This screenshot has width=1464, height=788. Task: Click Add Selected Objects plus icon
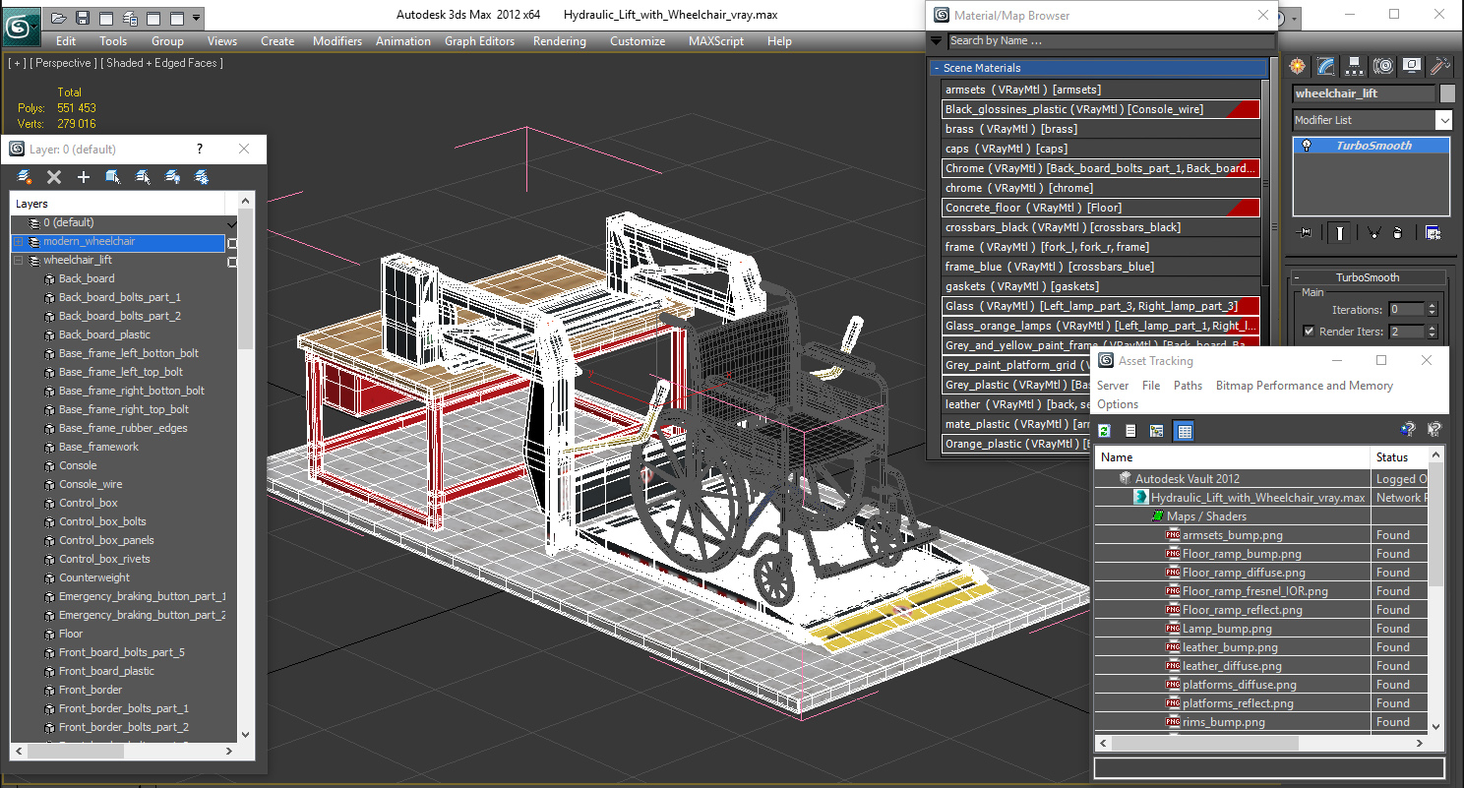tap(84, 177)
